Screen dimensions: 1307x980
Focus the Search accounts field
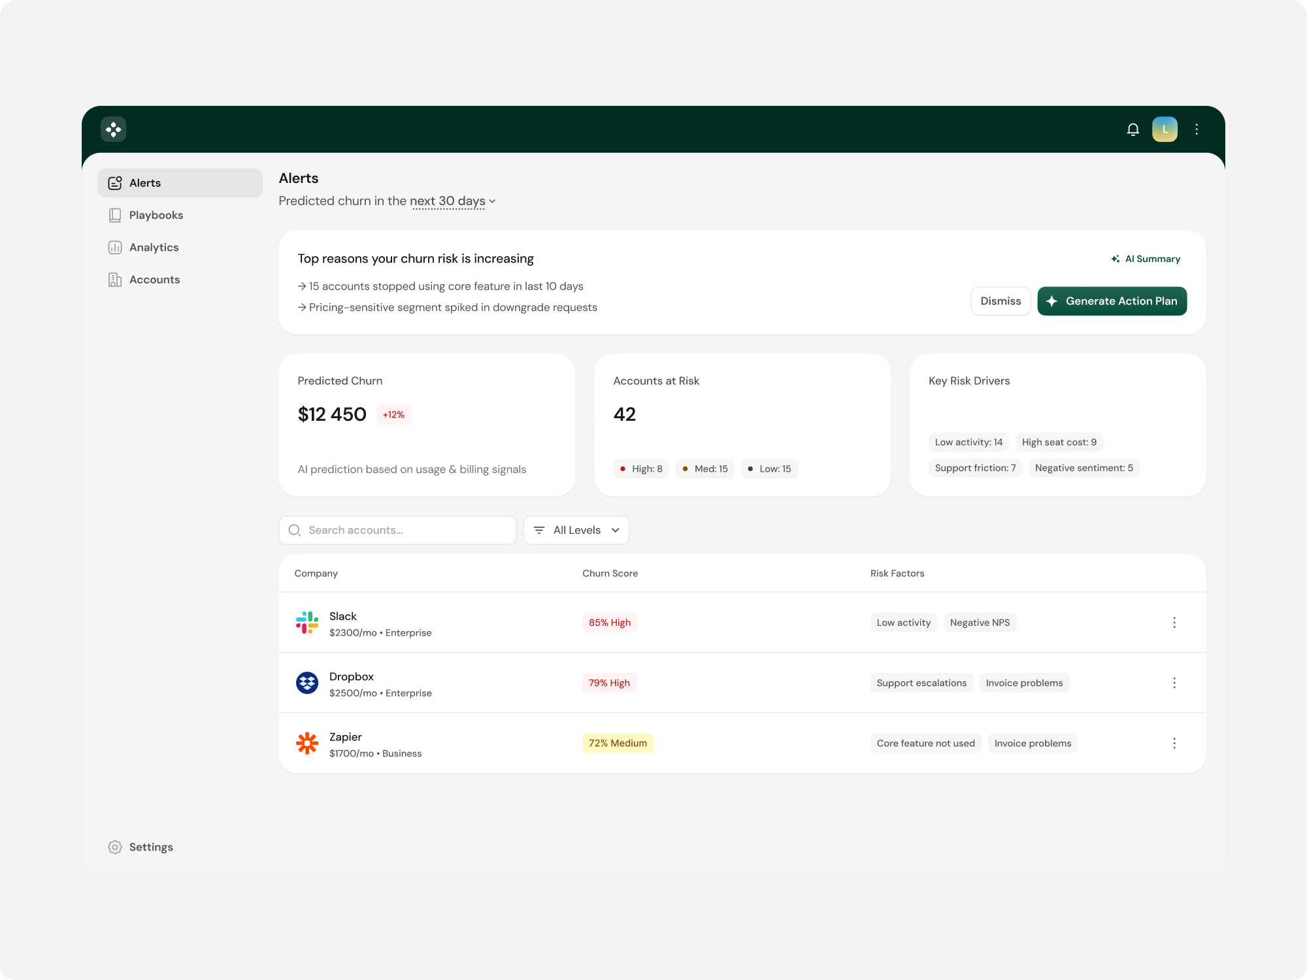397,530
